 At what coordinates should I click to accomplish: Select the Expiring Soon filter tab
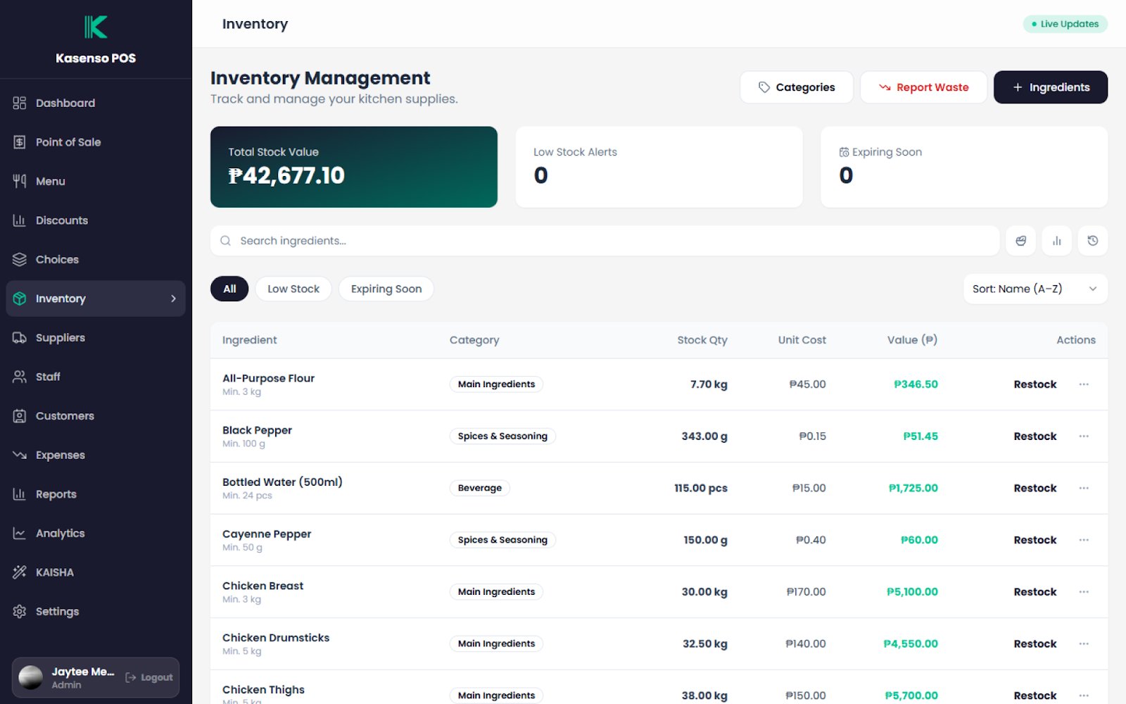386,289
